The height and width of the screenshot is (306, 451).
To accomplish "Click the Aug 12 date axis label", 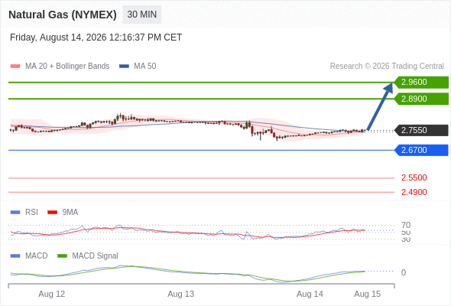I will 52,294.
